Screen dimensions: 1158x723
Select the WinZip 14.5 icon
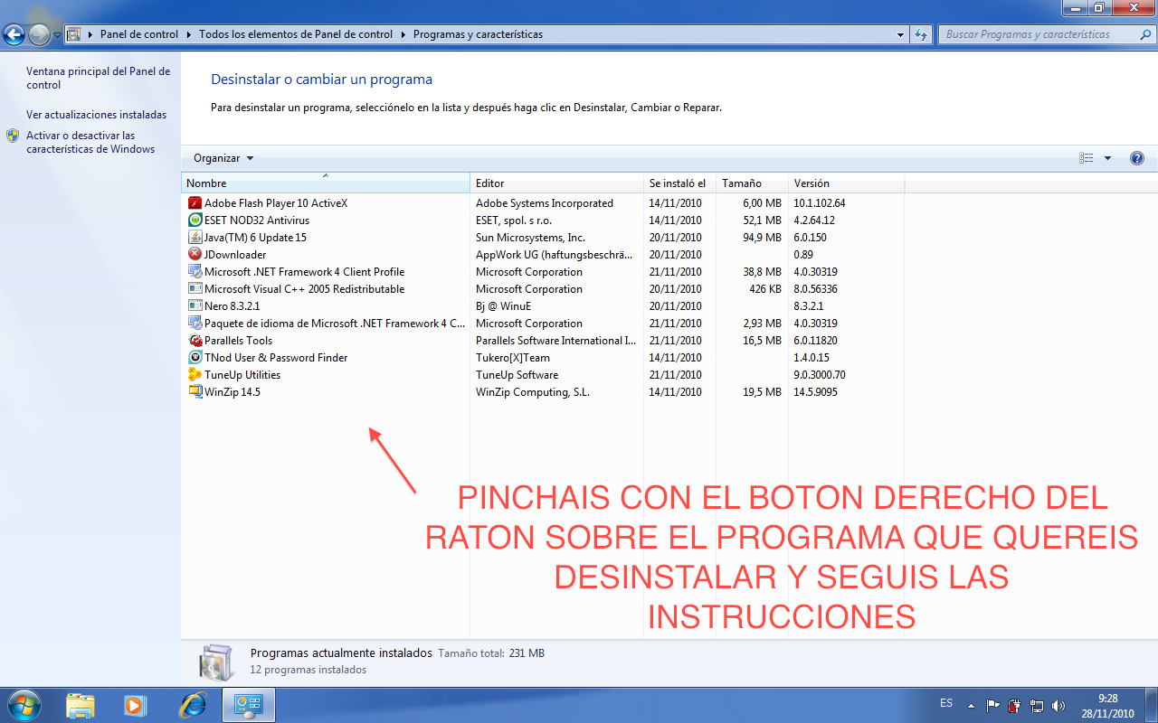(195, 391)
